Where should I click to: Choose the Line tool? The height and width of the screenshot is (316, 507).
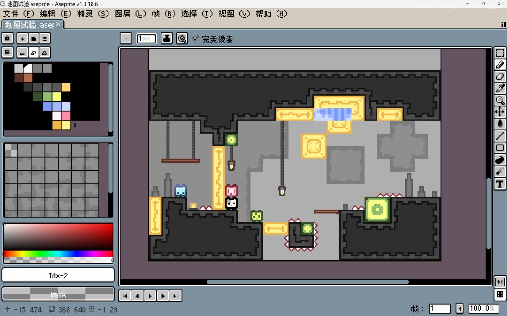[x=500, y=136]
